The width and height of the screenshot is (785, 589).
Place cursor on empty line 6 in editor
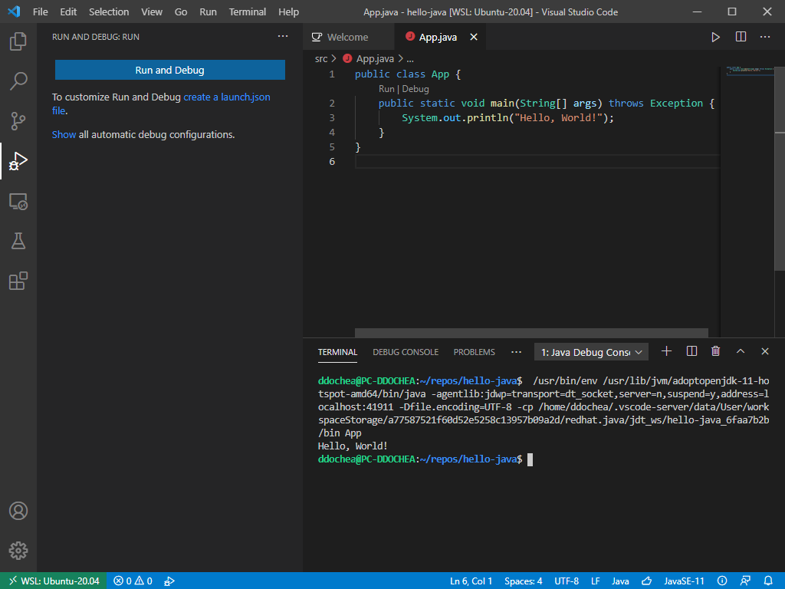[x=536, y=161]
